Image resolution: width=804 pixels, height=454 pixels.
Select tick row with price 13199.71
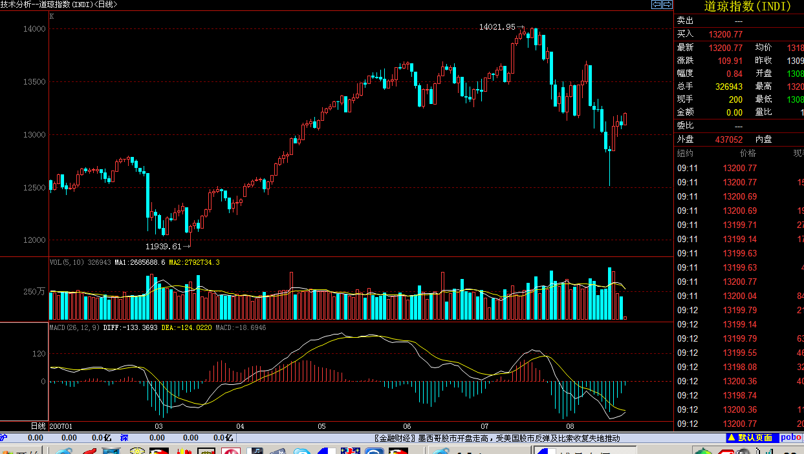[x=739, y=225]
